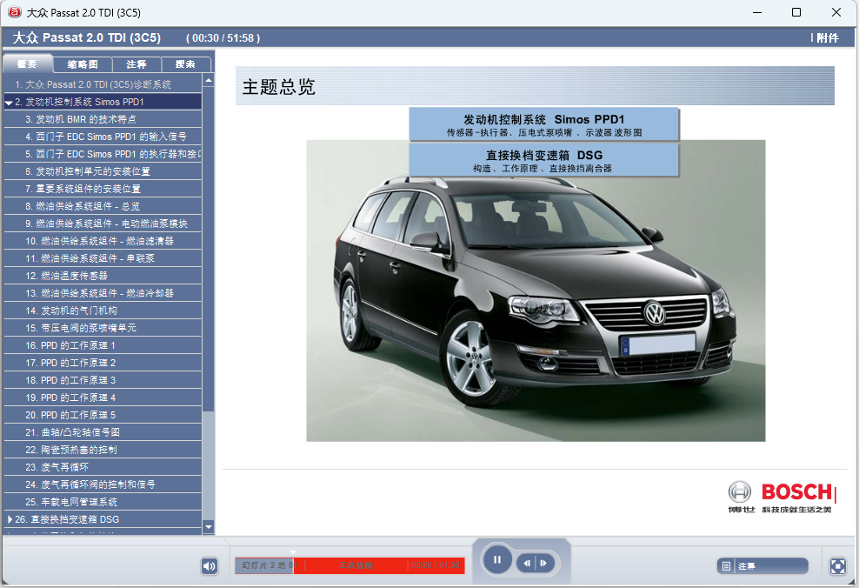Screen dimensions: 859x588
Task: Open slide 6 发动机控制单元的安装位置
Action: pyautogui.click(x=103, y=171)
